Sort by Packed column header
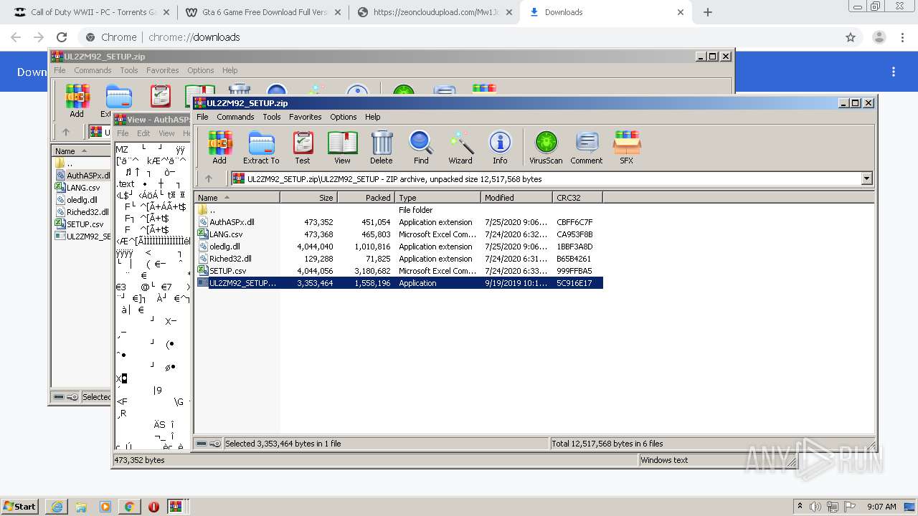 [366, 198]
